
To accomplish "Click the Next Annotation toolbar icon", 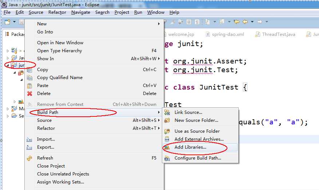I will [207, 22].
